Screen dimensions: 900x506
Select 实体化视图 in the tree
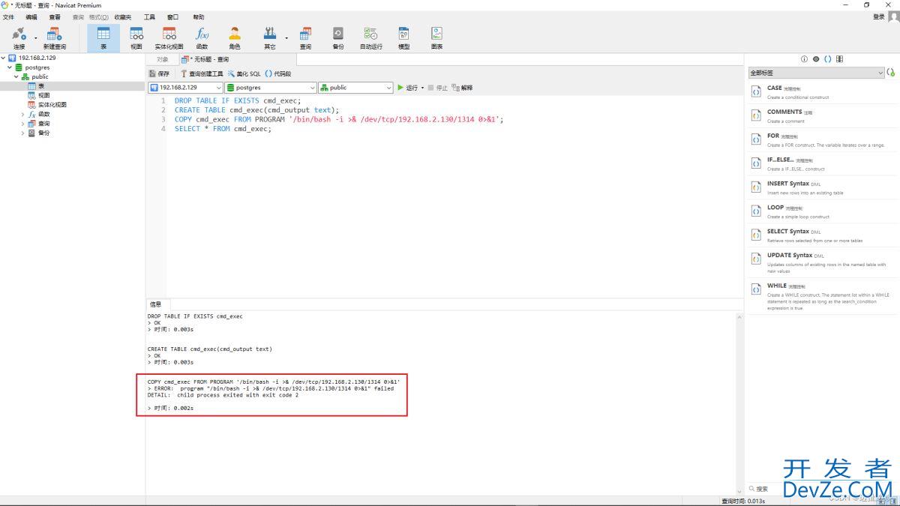[x=52, y=105]
